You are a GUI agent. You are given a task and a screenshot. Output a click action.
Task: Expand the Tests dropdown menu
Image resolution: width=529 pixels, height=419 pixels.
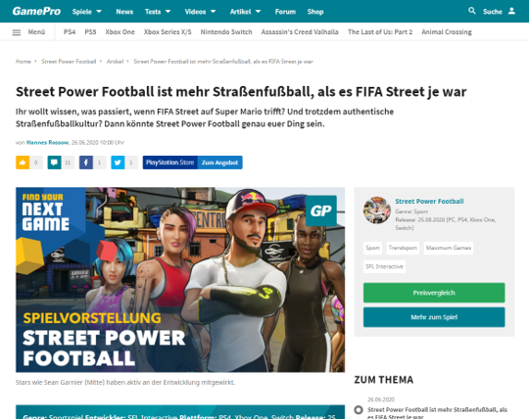tap(158, 12)
